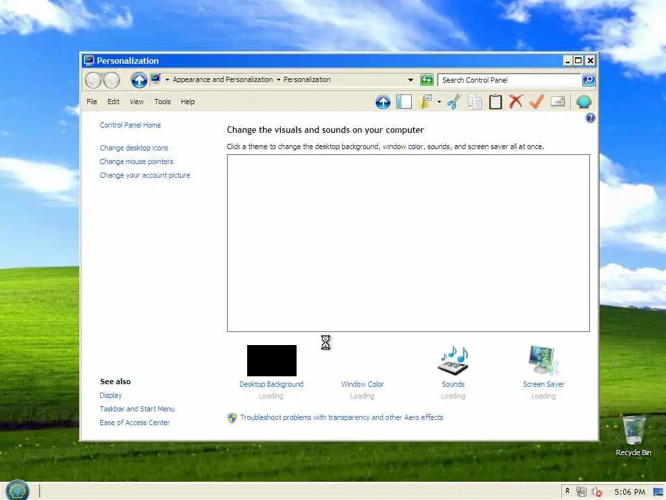
Task: Click the muted volume tray icon
Action: click(x=597, y=492)
